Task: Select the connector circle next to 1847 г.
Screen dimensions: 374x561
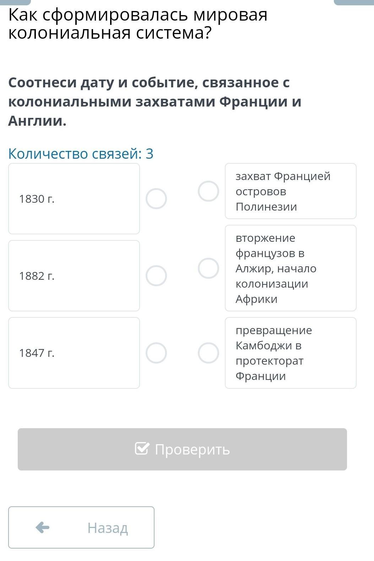Action: [x=156, y=353]
